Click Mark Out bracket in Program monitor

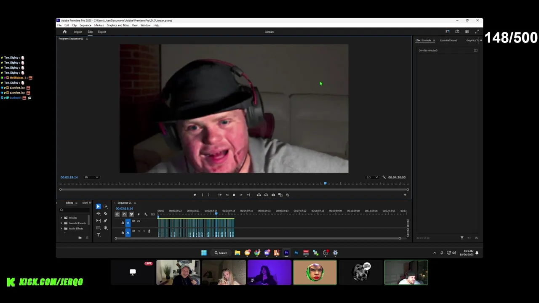209,195
